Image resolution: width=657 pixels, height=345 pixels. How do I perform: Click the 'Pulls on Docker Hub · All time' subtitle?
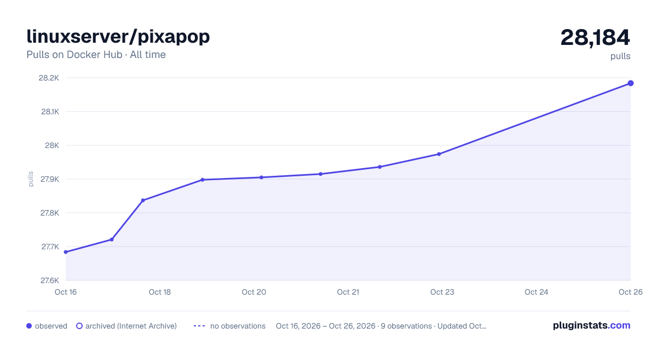point(96,55)
